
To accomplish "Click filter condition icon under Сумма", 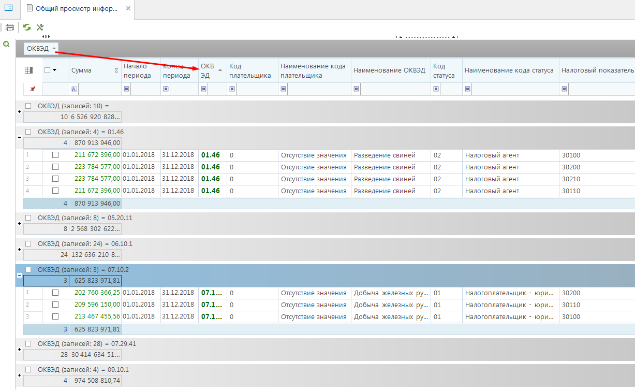I will 74,89.
